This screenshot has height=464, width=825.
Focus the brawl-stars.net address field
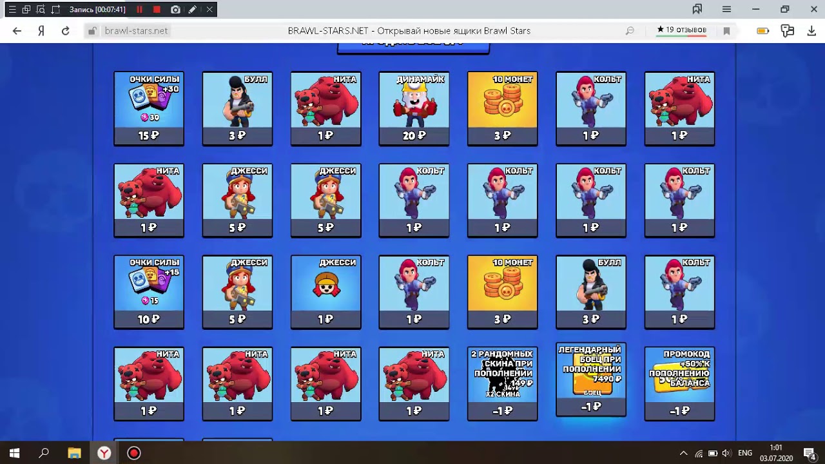coord(135,31)
